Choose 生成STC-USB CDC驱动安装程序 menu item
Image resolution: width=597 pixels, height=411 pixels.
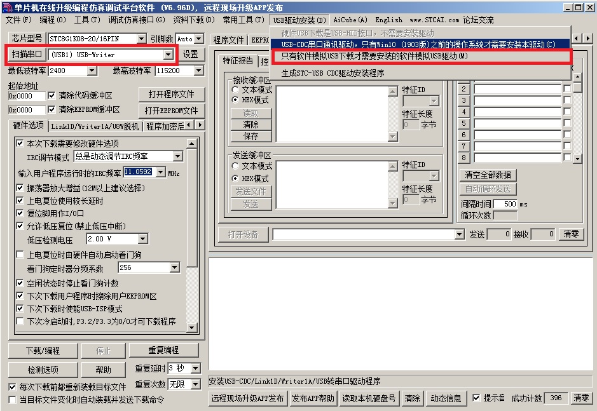pyautogui.click(x=333, y=73)
